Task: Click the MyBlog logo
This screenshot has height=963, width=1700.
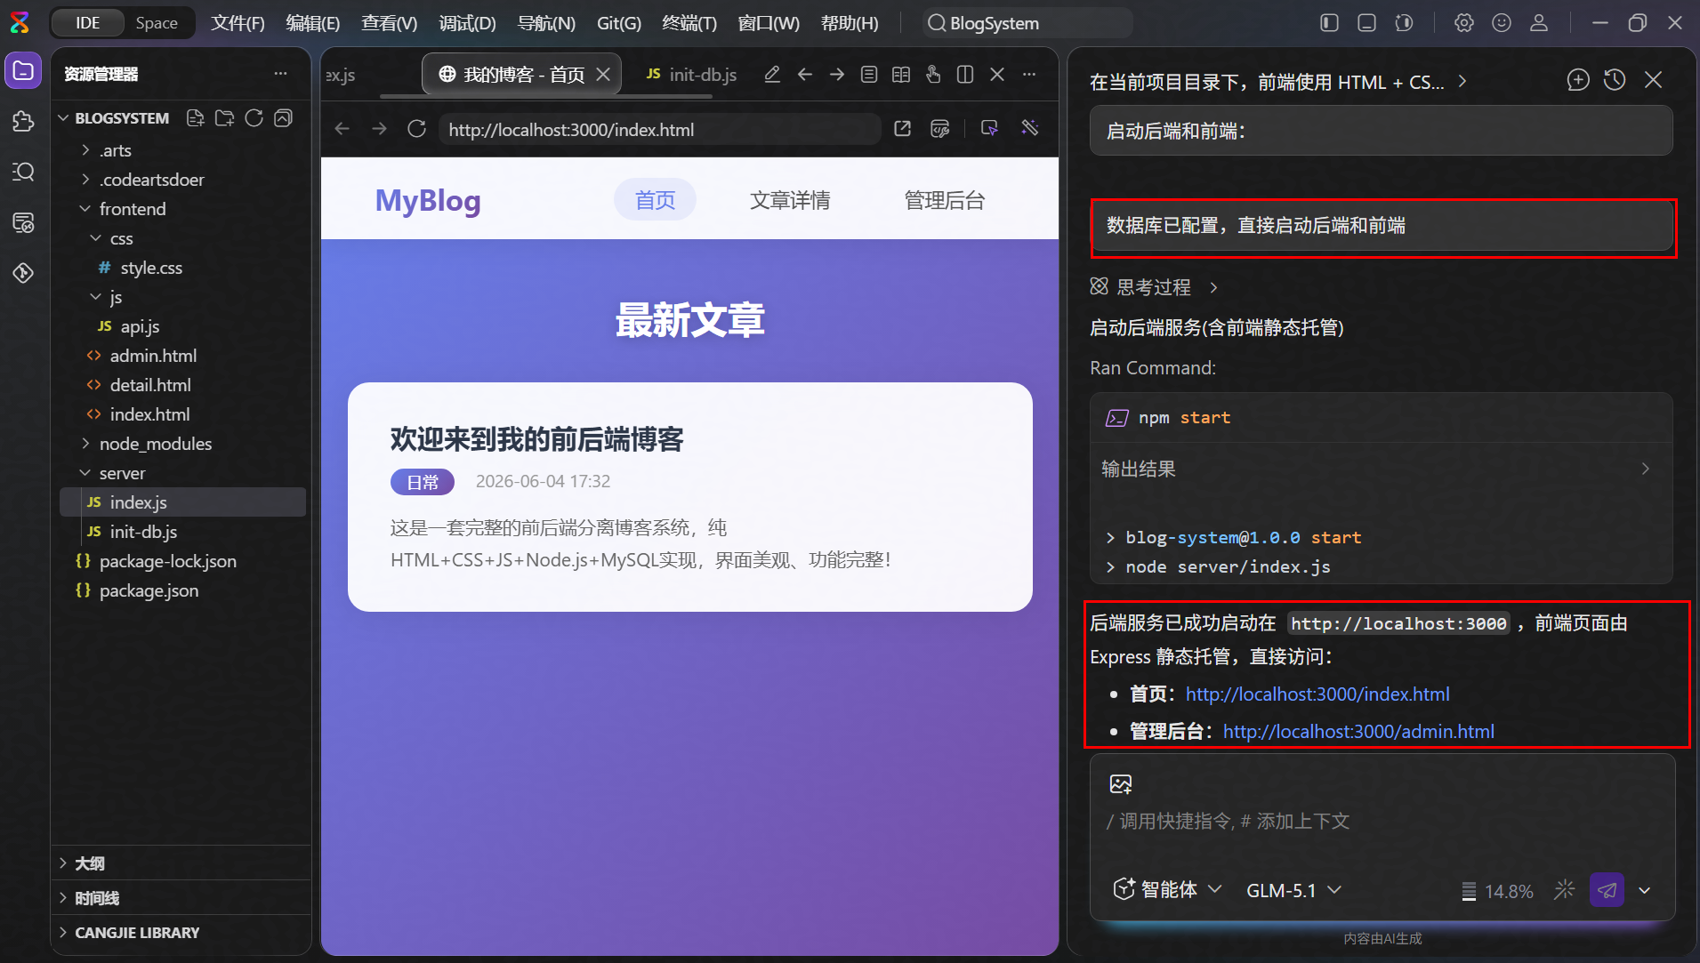Action: point(428,200)
